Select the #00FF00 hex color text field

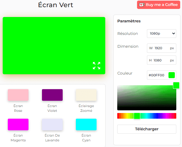click(157, 75)
